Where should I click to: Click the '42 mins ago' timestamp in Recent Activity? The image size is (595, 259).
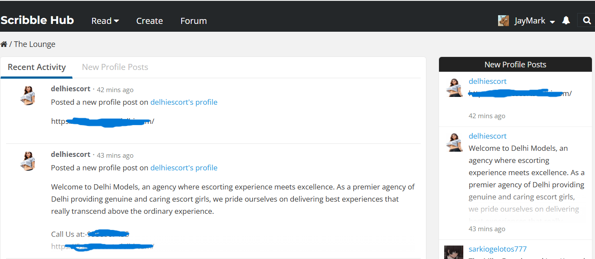coord(115,90)
